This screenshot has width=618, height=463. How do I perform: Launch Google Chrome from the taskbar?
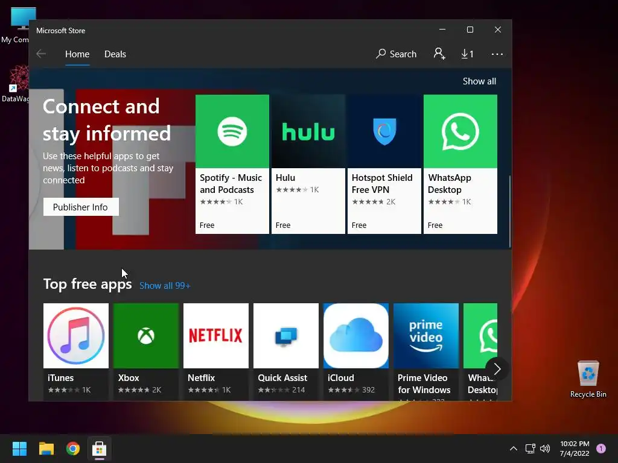tap(73, 449)
